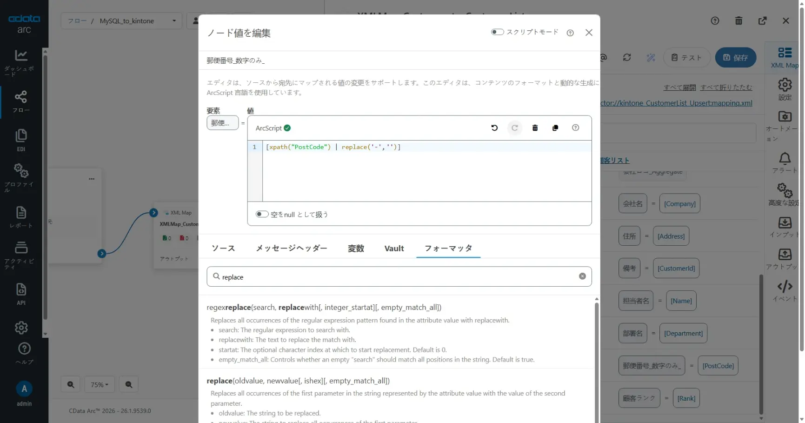Screen dimensions: 805x423
Task: Toggle 空をnullとして扱う switch
Action: (262, 214)
